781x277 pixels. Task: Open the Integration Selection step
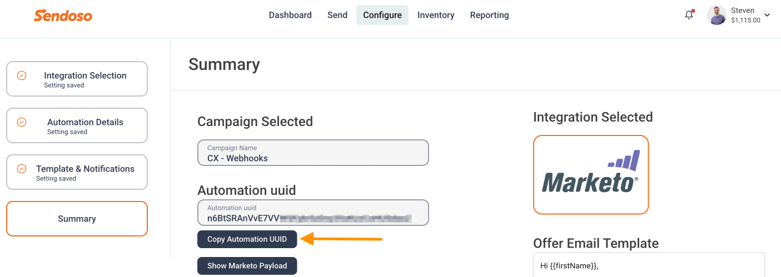(77, 79)
